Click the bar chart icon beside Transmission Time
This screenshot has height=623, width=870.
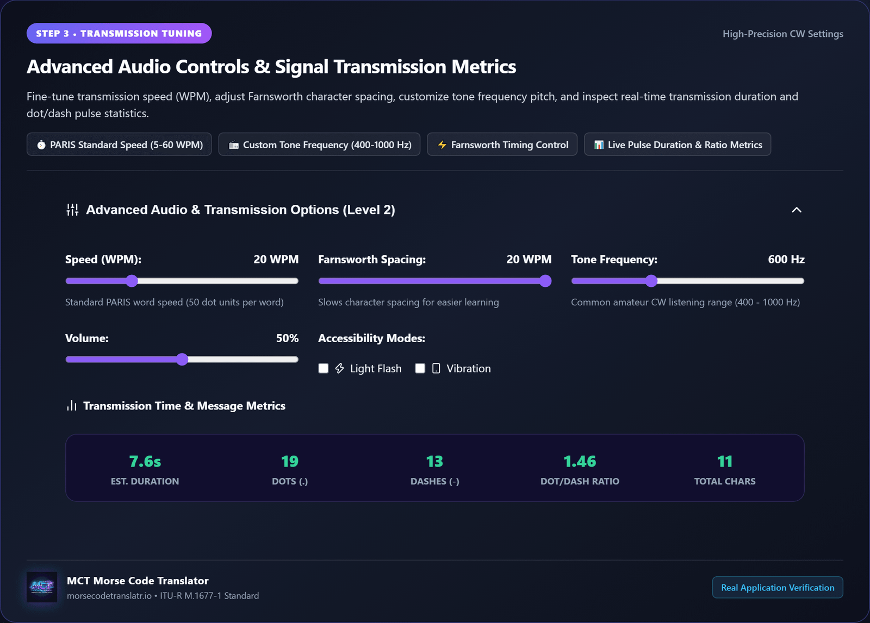(71, 406)
